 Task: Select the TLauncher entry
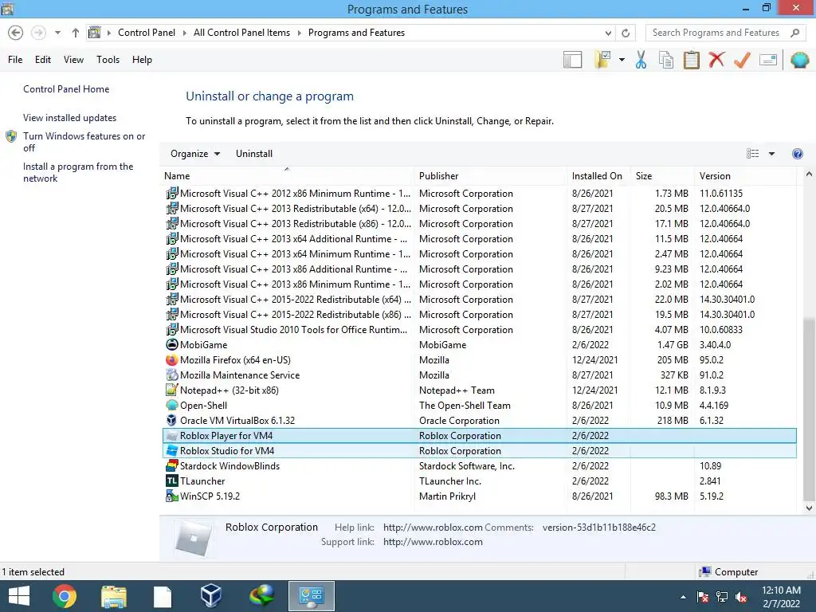click(x=479, y=481)
